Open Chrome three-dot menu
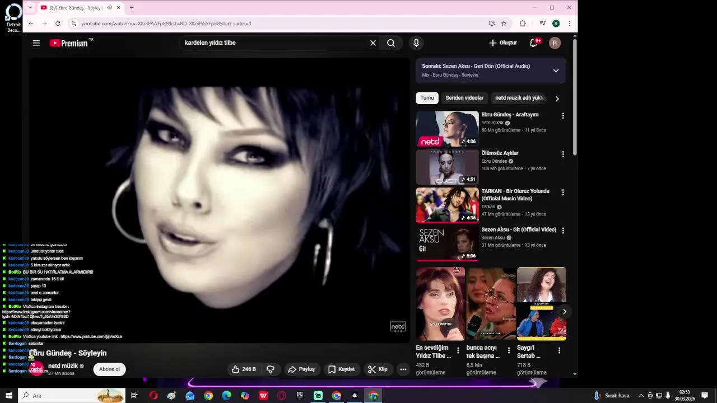 pos(569,24)
